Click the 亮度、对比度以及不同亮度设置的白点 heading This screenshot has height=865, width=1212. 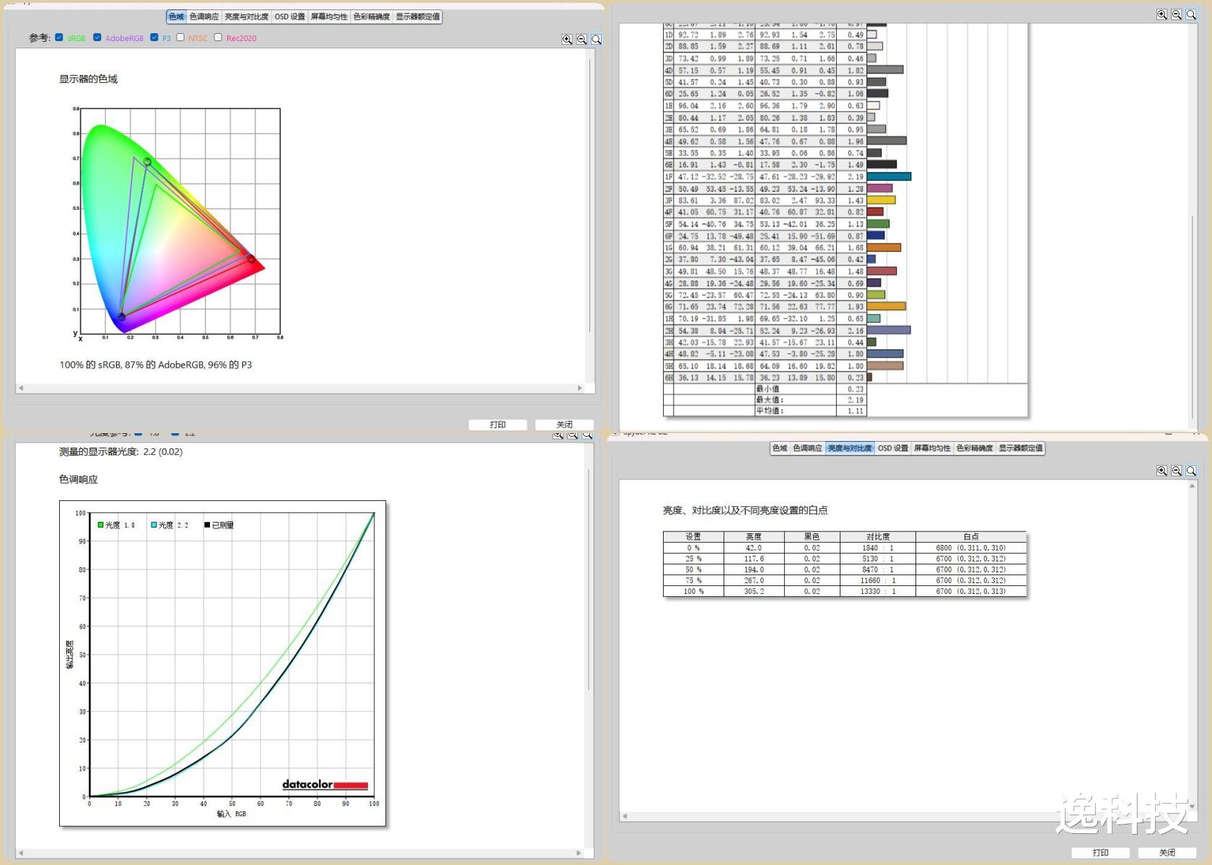pos(745,510)
